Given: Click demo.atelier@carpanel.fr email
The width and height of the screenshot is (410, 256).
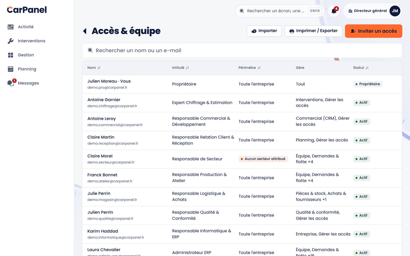Looking at the screenshot, I should 110,181.
